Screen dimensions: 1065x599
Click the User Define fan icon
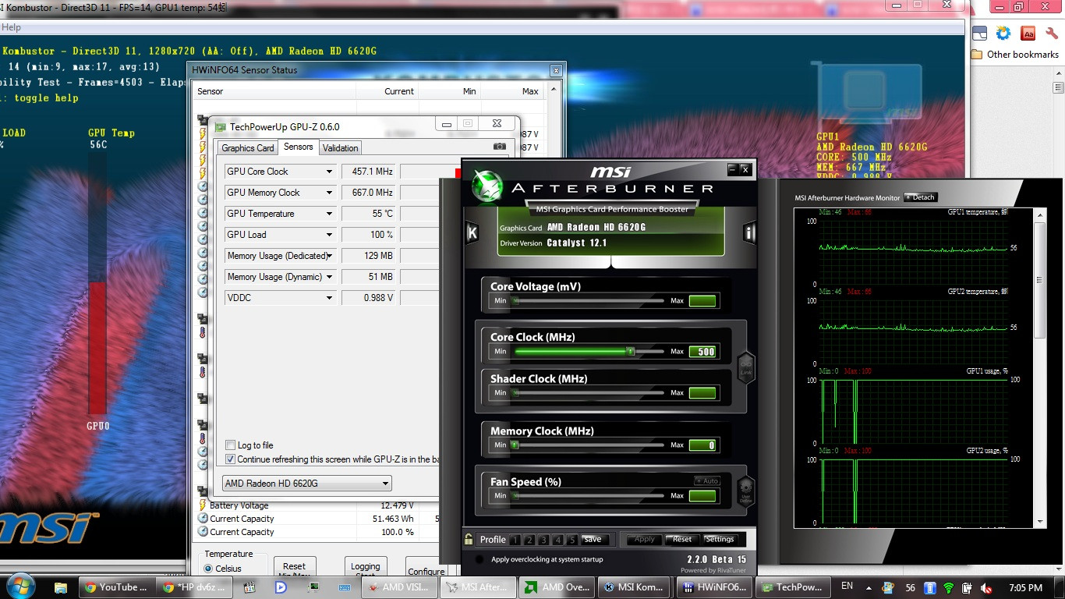click(x=745, y=491)
